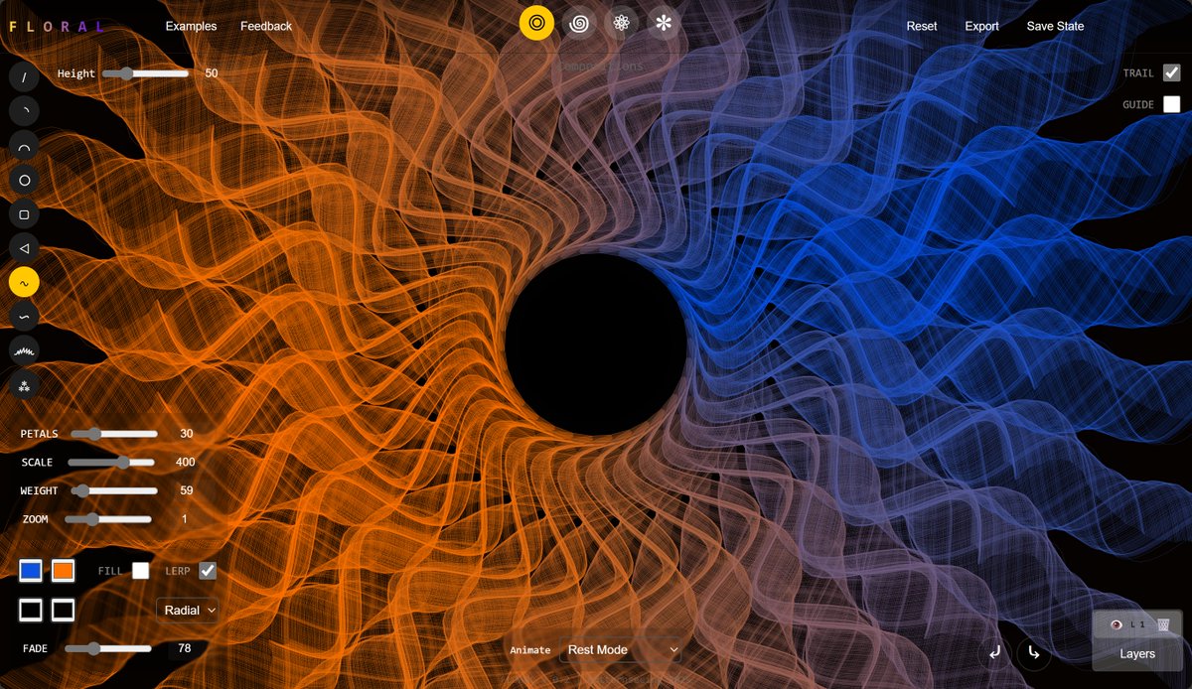Adjust the ZOOM slider
This screenshot has width=1192, height=689.
108,519
